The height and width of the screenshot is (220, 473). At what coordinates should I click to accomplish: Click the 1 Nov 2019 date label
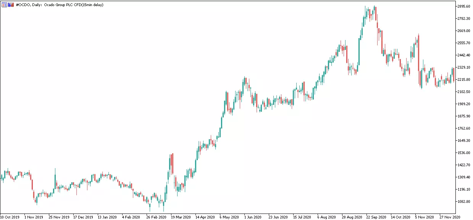tap(34, 217)
